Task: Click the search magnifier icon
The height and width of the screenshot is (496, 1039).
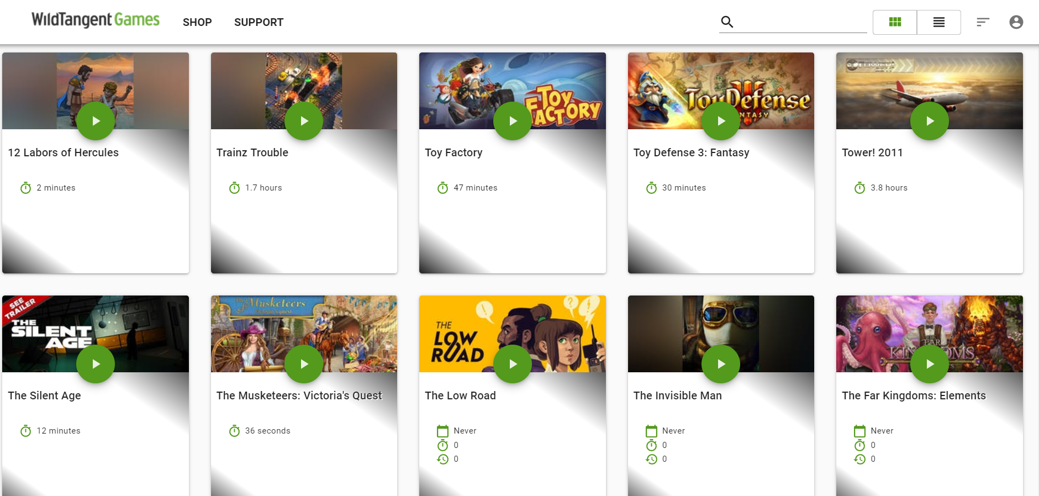Action: (x=727, y=22)
